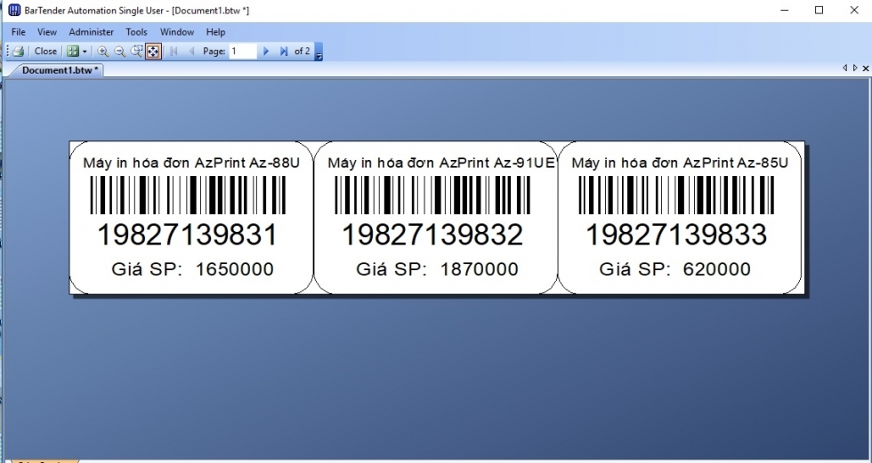Select the Document1.btw tab
Viewport: 872px width, 463px height.
(x=60, y=70)
